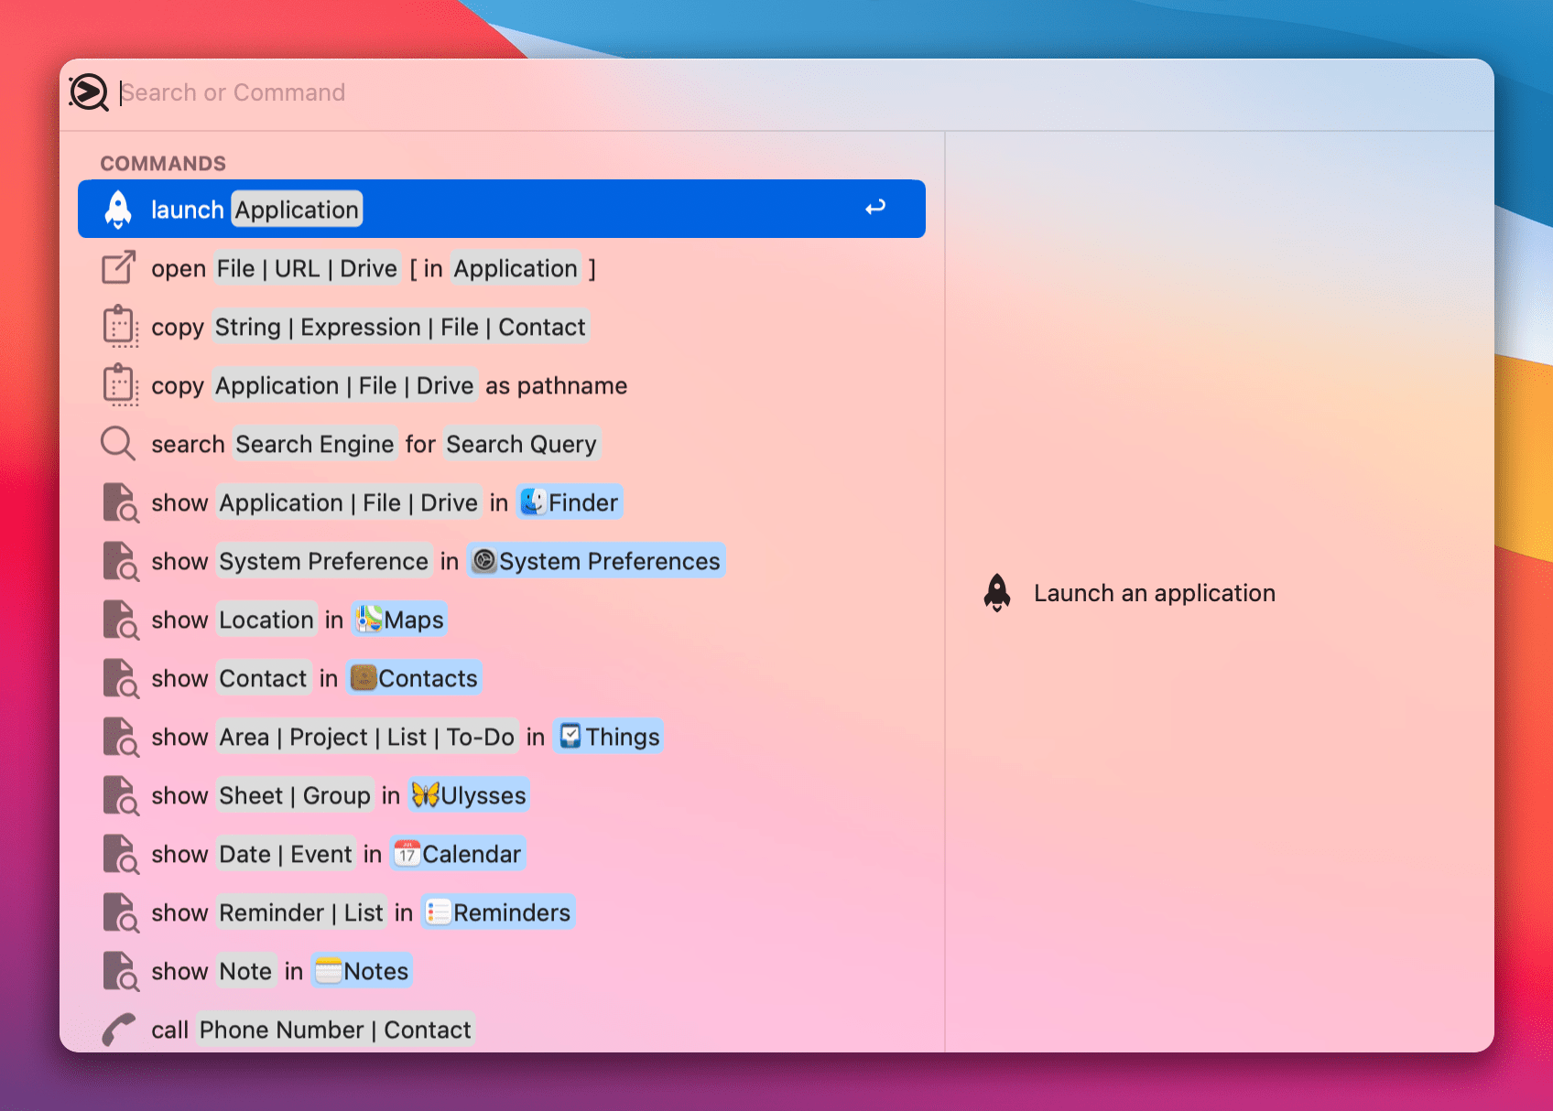Screen dimensions: 1553x1111
Task: Click the 'System Preference' placeholder
Action: tap(324, 561)
